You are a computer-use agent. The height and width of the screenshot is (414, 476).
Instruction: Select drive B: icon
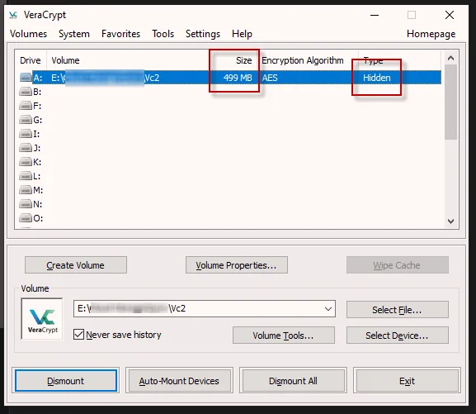(26, 92)
